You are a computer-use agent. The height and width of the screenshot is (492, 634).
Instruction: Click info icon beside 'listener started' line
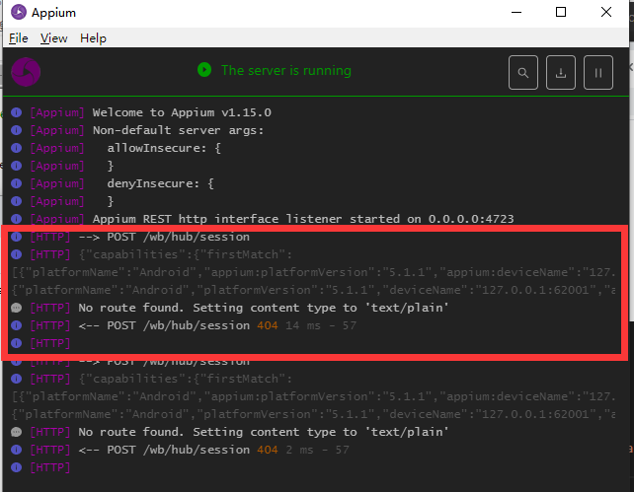pos(16,219)
